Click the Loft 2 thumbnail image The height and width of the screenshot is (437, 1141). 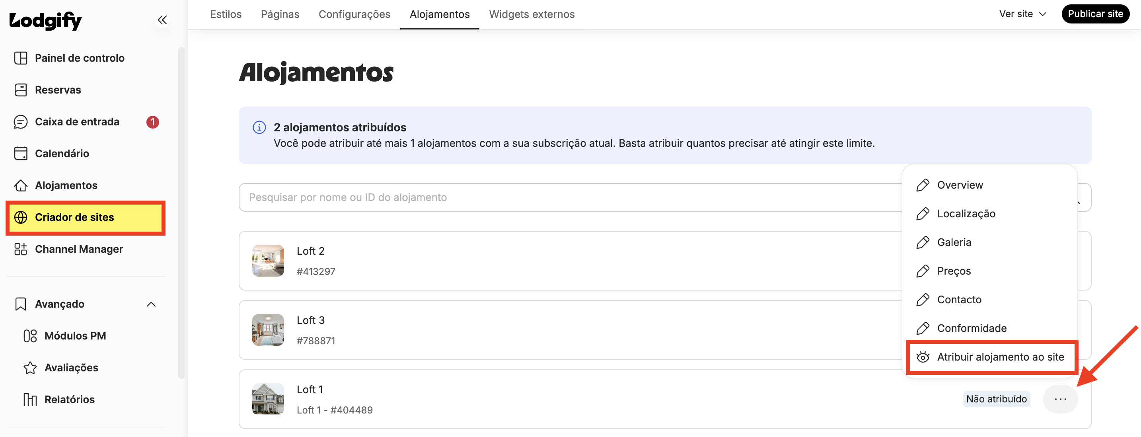pyautogui.click(x=268, y=261)
